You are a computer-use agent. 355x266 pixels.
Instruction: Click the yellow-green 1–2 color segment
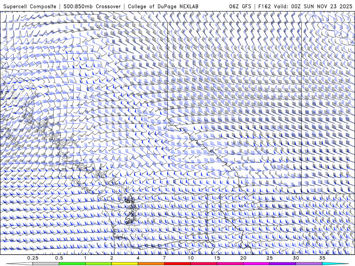(x=99, y=264)
